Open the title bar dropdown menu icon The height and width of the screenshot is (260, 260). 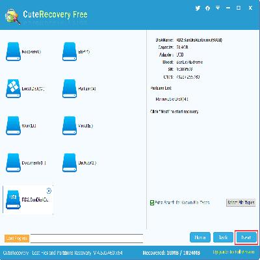pos(218,8)
